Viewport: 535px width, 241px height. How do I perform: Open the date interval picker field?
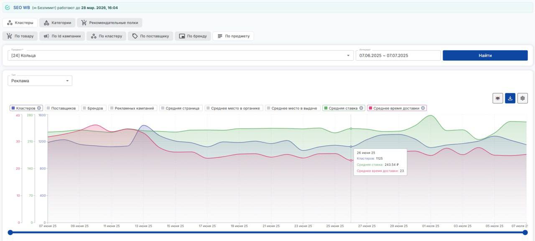pos(398,56)
